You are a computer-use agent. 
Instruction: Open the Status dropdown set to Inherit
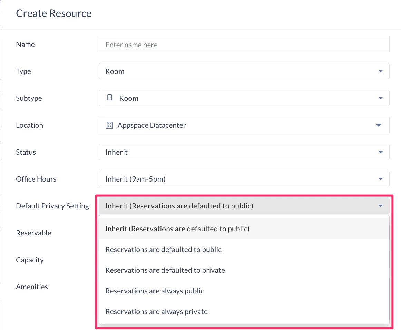coord(244,152)
